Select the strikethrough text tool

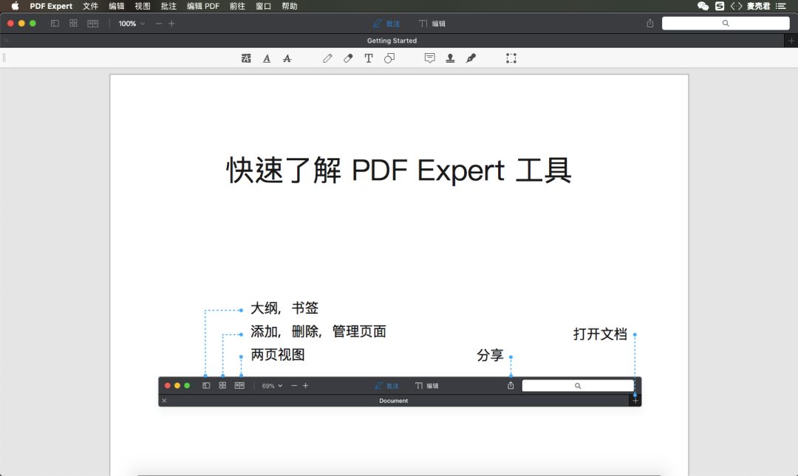click(287, 58)
